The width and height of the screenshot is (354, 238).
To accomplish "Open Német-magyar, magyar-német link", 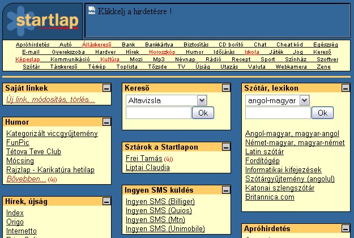I will [x=295, y=142].
